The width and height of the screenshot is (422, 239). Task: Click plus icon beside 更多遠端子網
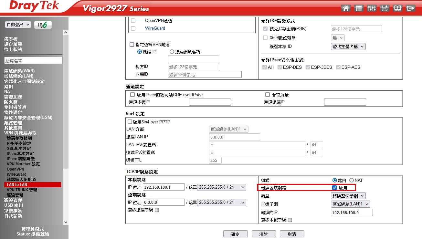pos(157,210)
